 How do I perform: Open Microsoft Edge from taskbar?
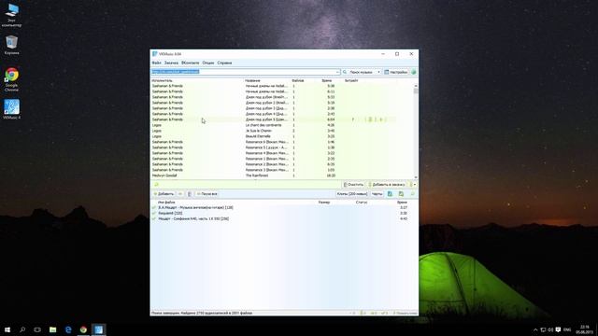pyautogui.click(x=68, y=329)
